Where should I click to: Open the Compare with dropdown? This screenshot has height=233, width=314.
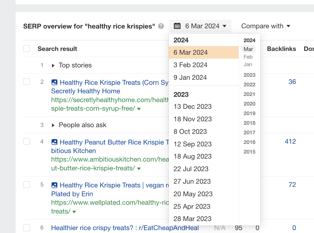266,26
